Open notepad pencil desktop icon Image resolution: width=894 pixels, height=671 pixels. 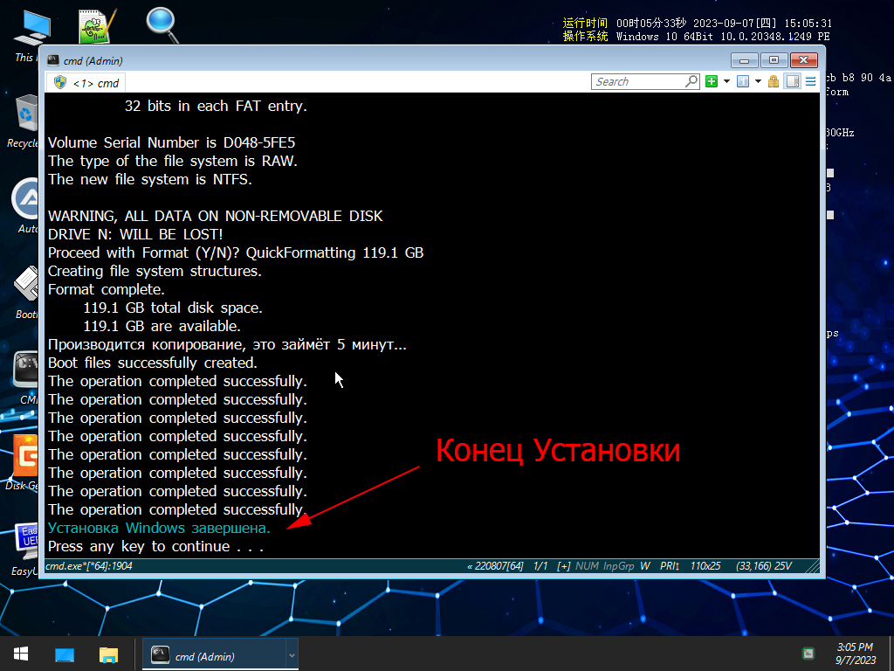[98, 25]
